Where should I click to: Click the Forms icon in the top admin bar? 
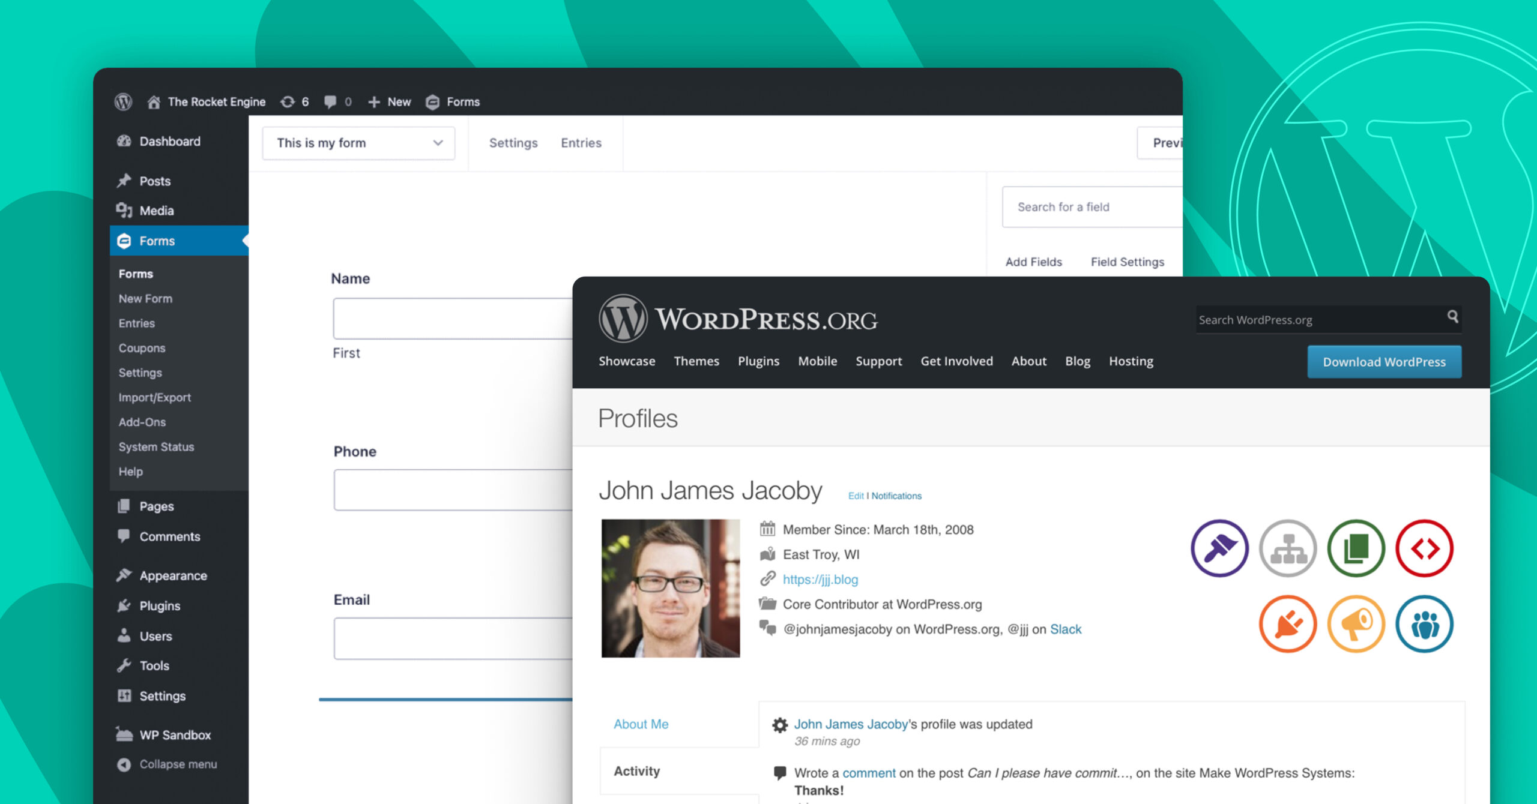pos(432,102)
